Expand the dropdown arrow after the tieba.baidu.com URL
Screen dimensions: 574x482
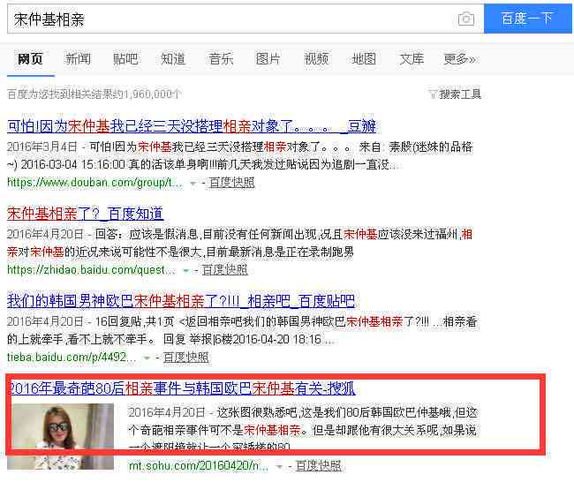[x=147, y=358]
